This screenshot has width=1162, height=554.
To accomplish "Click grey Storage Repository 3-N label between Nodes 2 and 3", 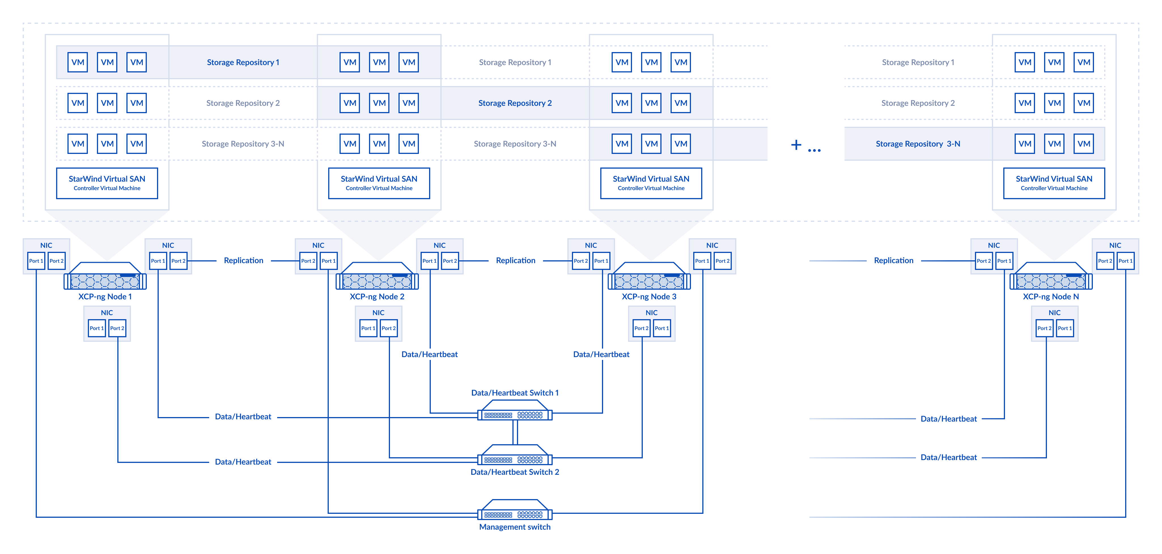I will (x=515, y=144).
